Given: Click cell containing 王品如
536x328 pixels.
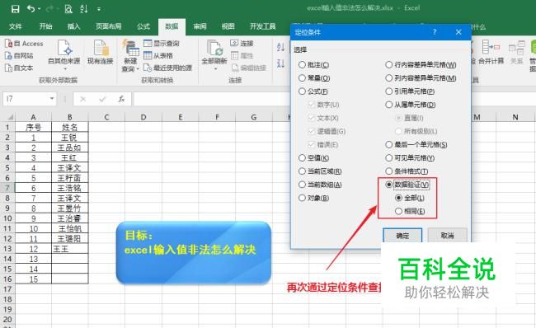Looking at the screenshot, I should coord(70,148).
